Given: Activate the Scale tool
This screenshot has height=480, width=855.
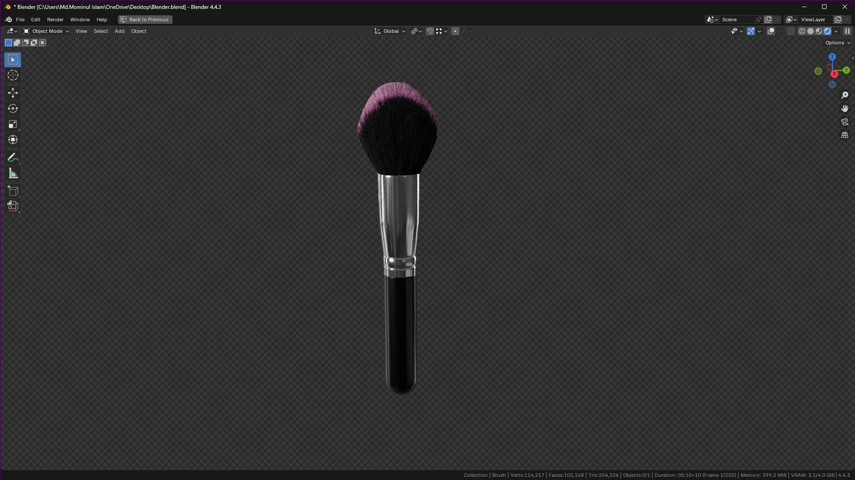Looking at the screenshot, I should click(12, 124).
